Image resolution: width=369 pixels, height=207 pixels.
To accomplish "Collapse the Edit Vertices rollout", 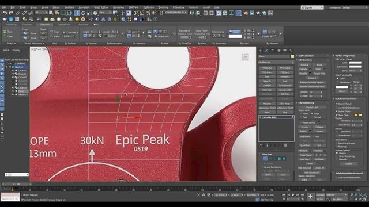I will click(305, 60).
